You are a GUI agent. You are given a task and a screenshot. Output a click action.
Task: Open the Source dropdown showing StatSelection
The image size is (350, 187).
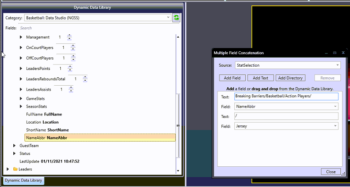[x=337, y=65]
